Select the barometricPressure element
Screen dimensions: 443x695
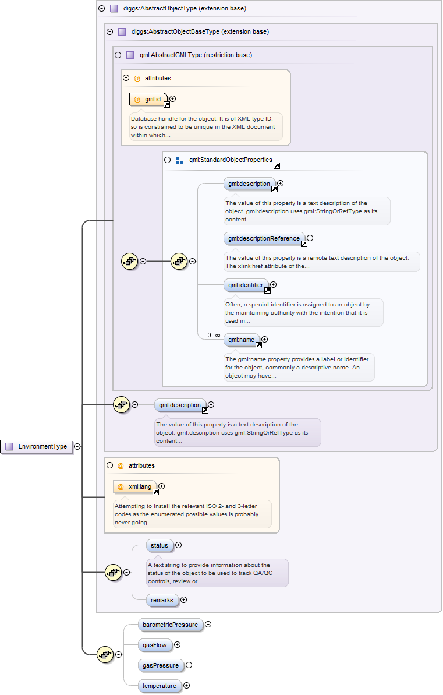pyautogui.click(x=171, y=625)
